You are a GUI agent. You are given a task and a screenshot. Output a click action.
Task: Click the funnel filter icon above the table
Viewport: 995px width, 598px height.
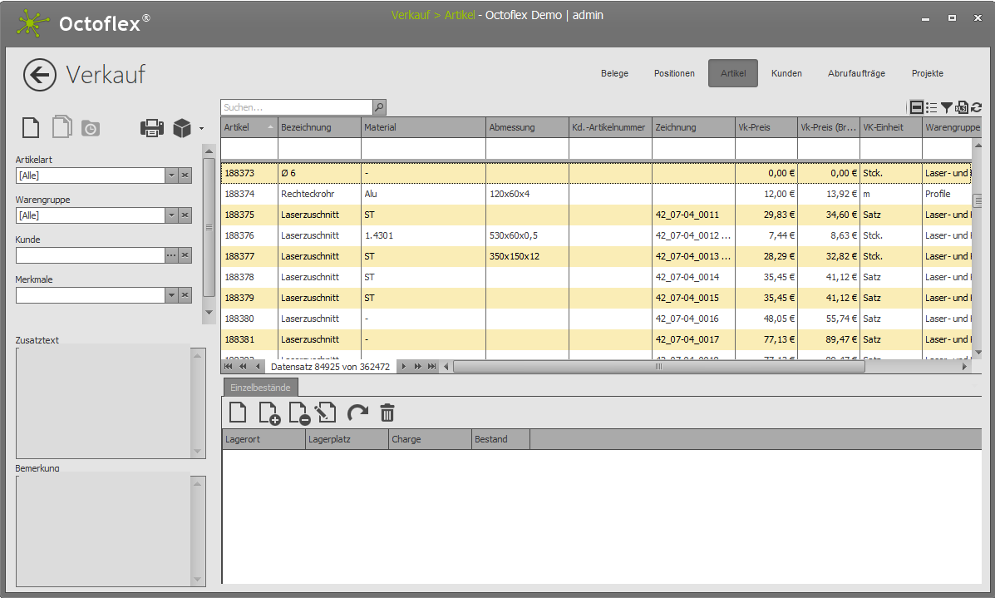pos(947,107)
